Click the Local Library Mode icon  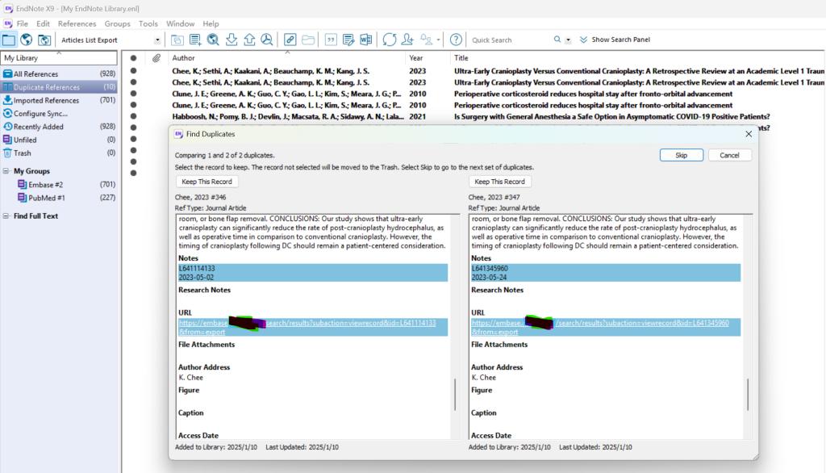(9, 40)
